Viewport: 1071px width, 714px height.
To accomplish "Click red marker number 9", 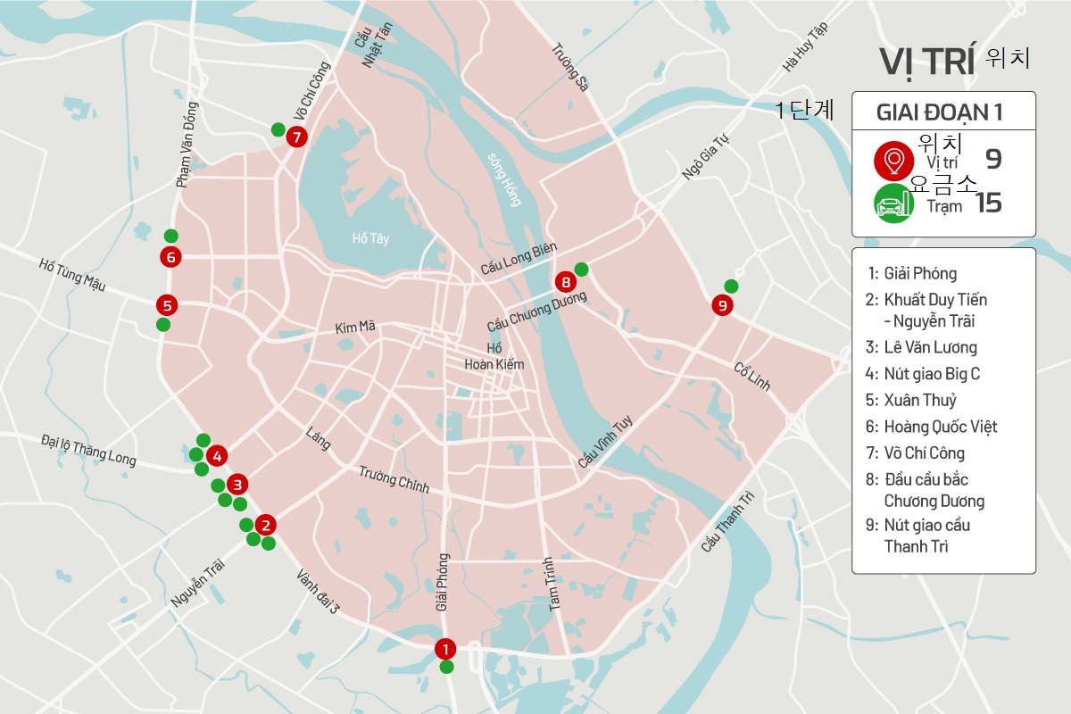I will pyautogui.click(x=722, y=305).
